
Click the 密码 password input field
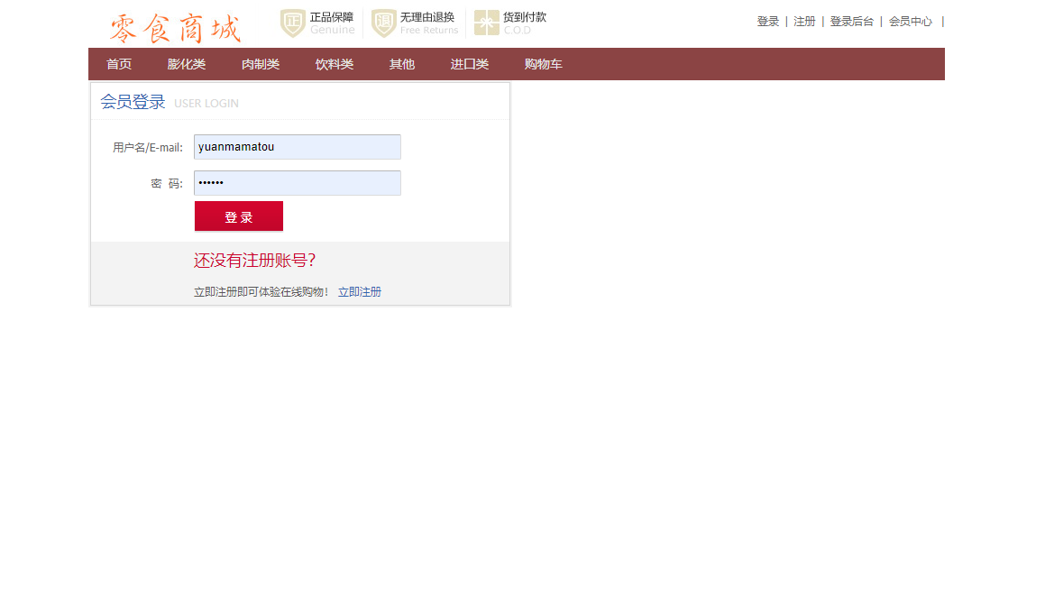[297, 182]
